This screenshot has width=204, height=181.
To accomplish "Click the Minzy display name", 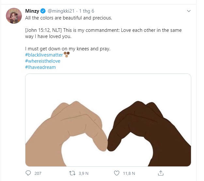I will [x=32, y=11].
